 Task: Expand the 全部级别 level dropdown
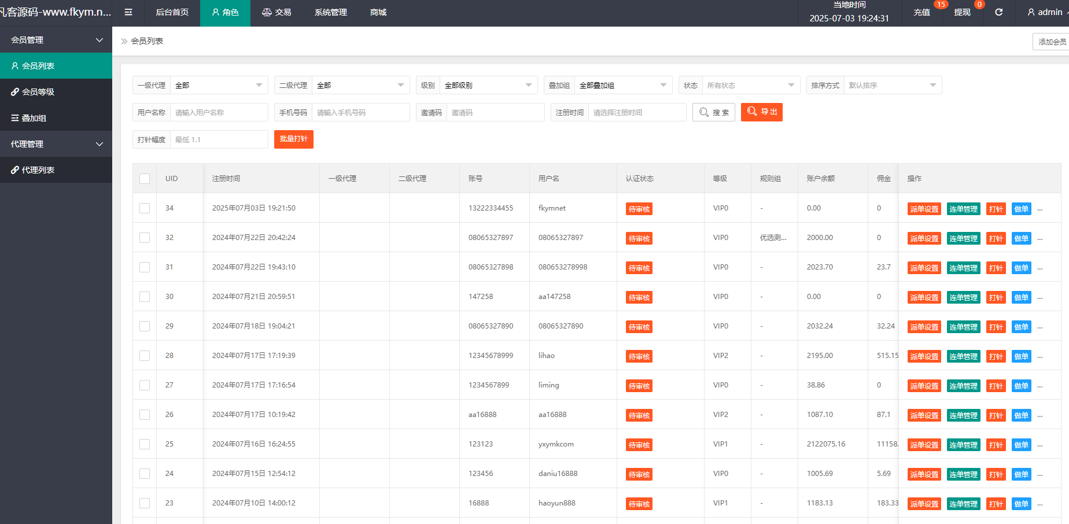(487, 85)
